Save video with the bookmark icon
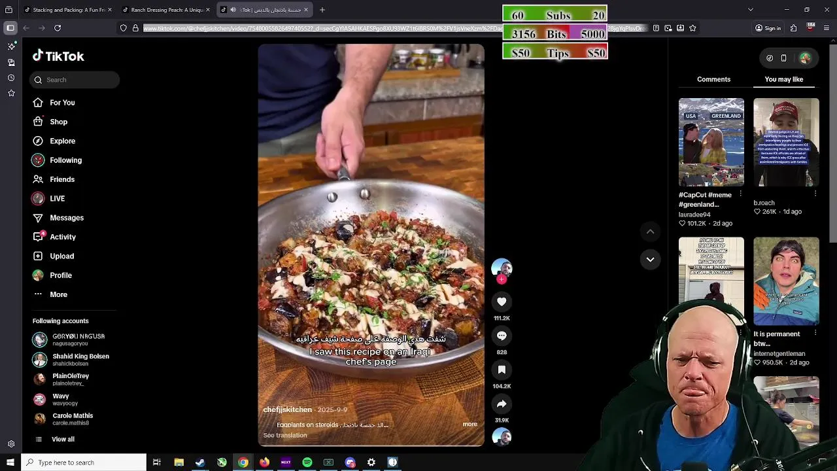The image size is (837, 471). [x=502, y=370]
